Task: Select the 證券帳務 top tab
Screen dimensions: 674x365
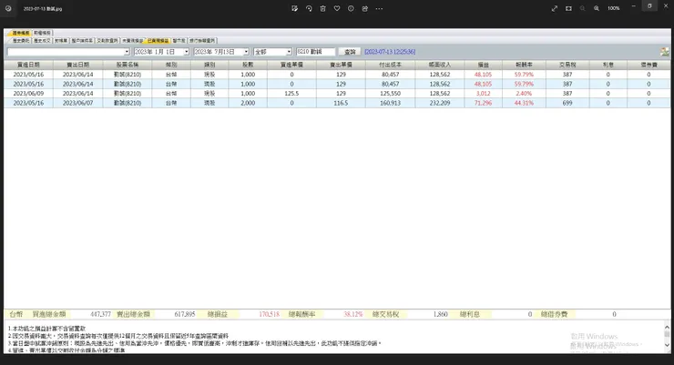Action: tap(20, 33)
